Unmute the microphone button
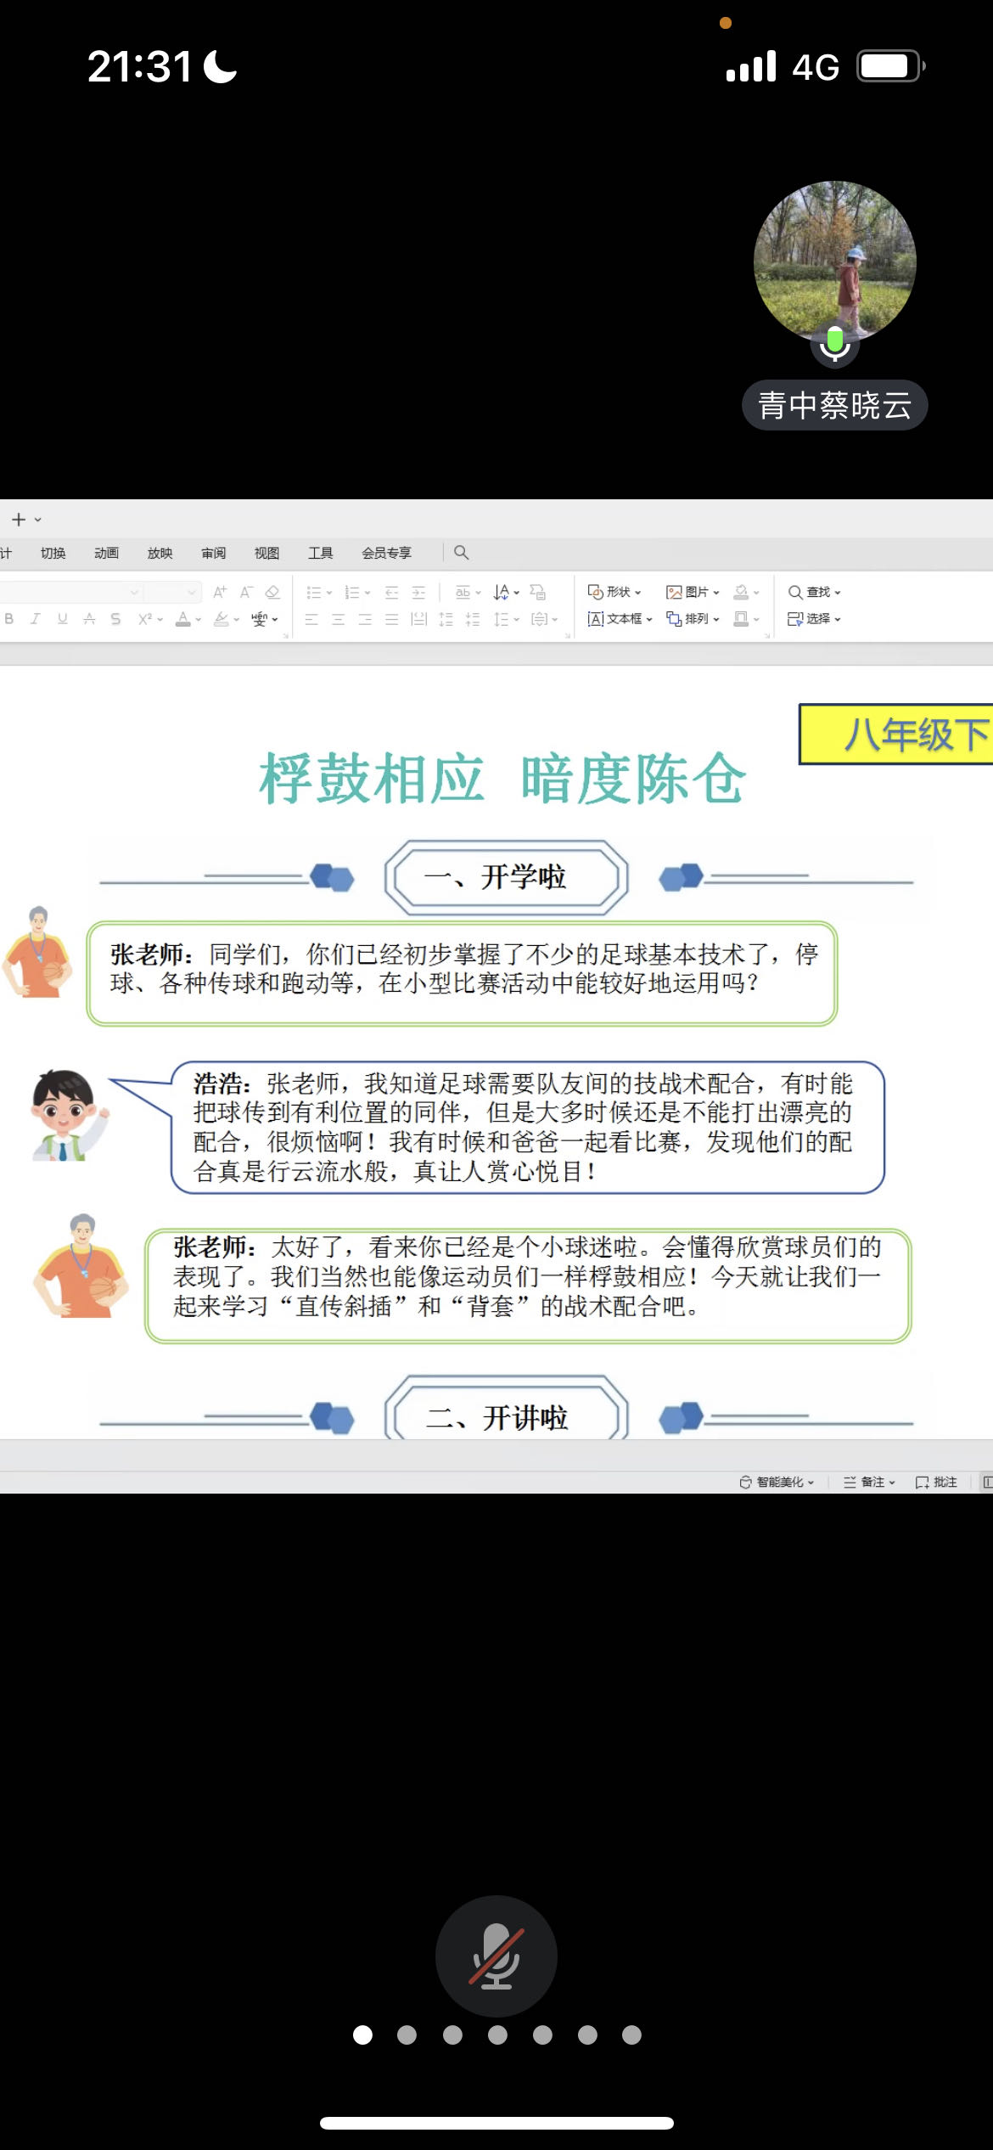Screen dimensions: 993x2150 496,1956
